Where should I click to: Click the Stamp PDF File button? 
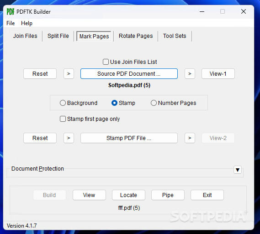129,138
